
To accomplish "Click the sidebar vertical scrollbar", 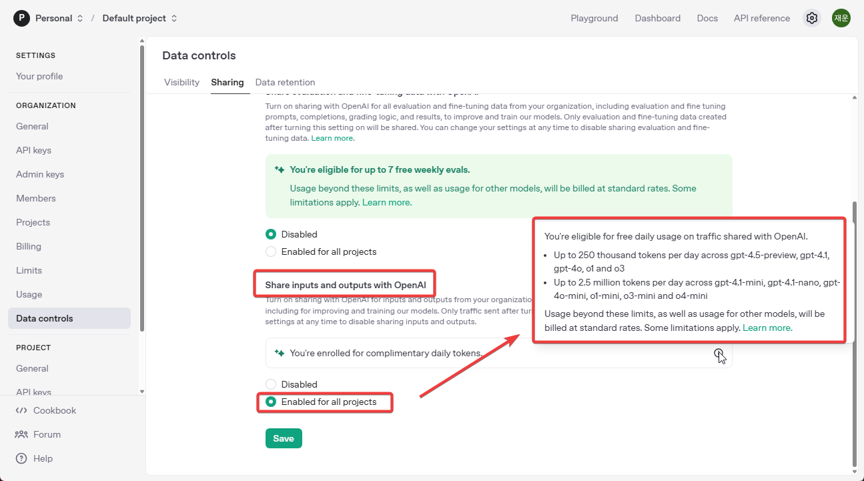I will 141,188.
